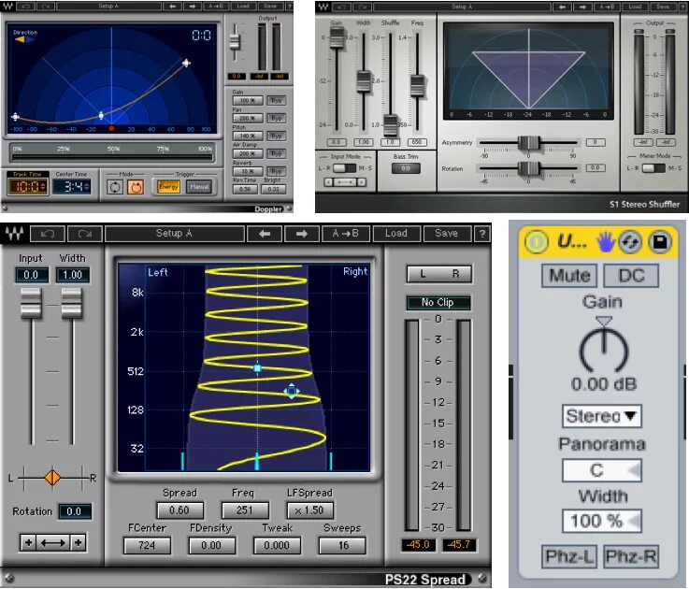Click Asymmetry slider handle in S1 Shuffler
The width and height of the screenshot is (689, 589).
pyautogui.click(x=528, y=143)
